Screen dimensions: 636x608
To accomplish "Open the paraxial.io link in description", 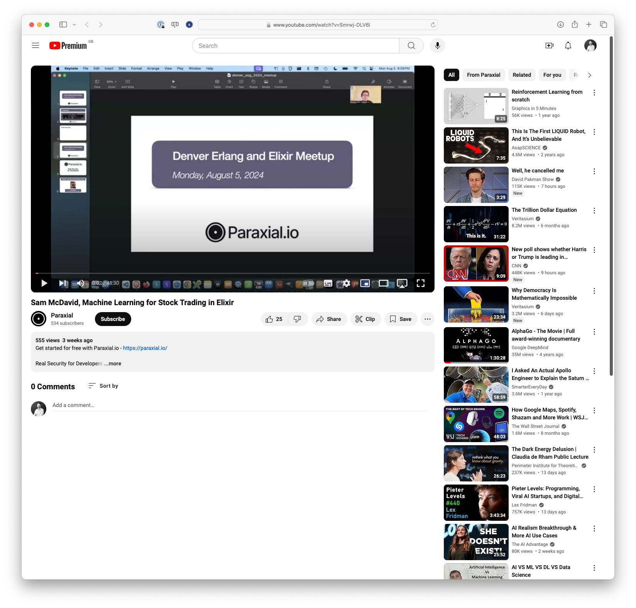I will point(145,348).
